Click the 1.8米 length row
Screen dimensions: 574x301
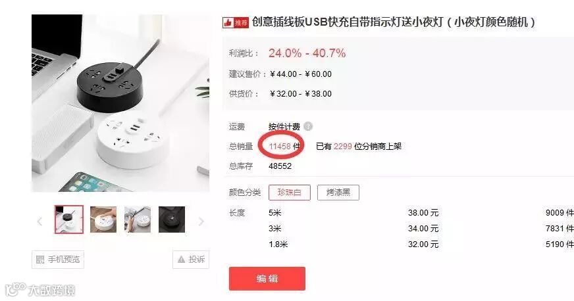pos(402,244)
